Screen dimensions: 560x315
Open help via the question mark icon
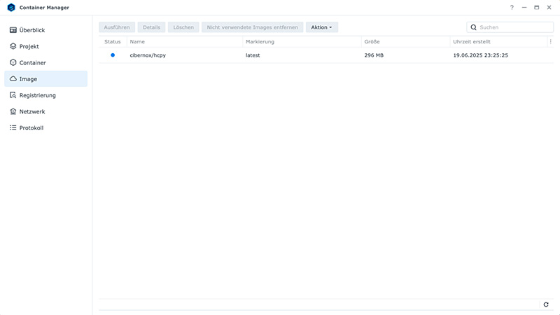pos(512,8)
